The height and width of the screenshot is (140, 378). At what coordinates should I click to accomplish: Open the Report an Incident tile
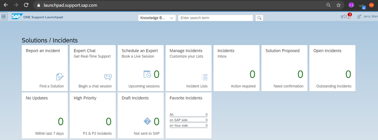[x=45, y=68]
